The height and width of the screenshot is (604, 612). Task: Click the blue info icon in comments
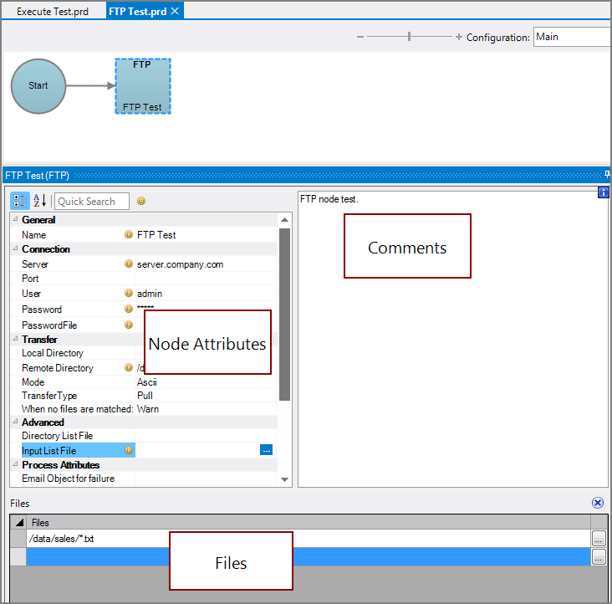(x=604, y=192)
